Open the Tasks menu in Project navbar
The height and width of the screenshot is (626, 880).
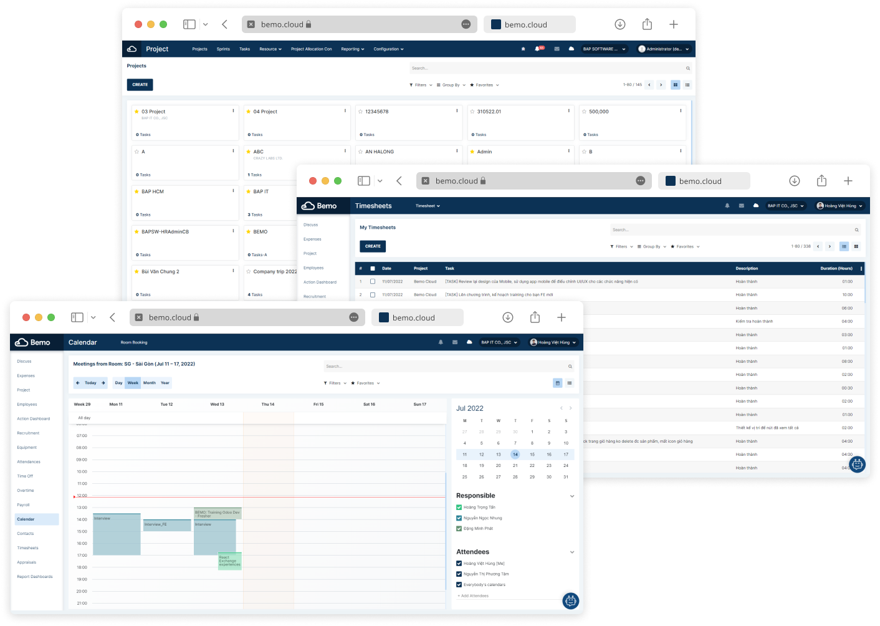(245, 49)
